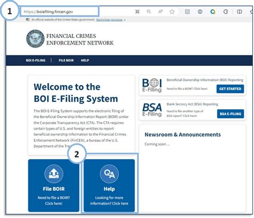Click the Help Q&A icon
254x218 pixels.
pyautogui.click(x=109, y=174)
